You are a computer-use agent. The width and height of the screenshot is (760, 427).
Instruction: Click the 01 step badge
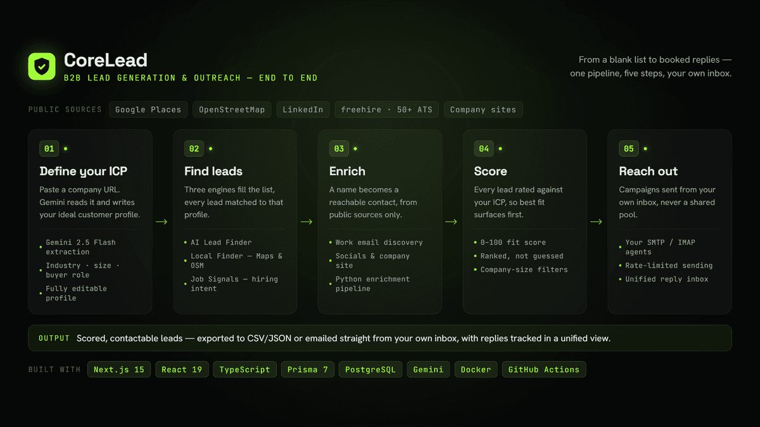coord(49,149)
